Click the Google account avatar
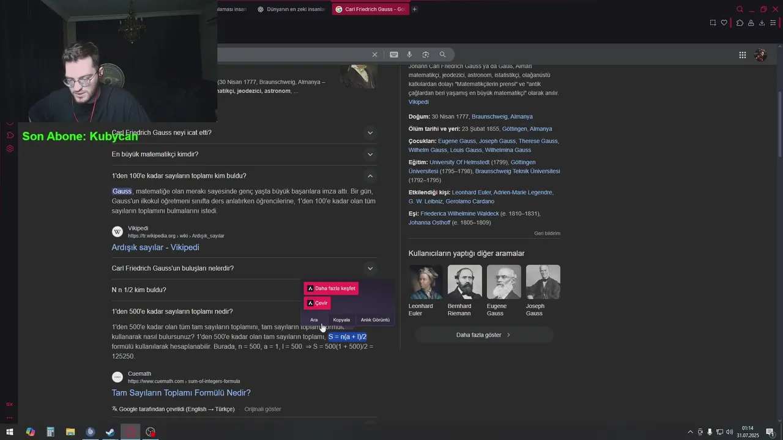 tap(760, 54)
